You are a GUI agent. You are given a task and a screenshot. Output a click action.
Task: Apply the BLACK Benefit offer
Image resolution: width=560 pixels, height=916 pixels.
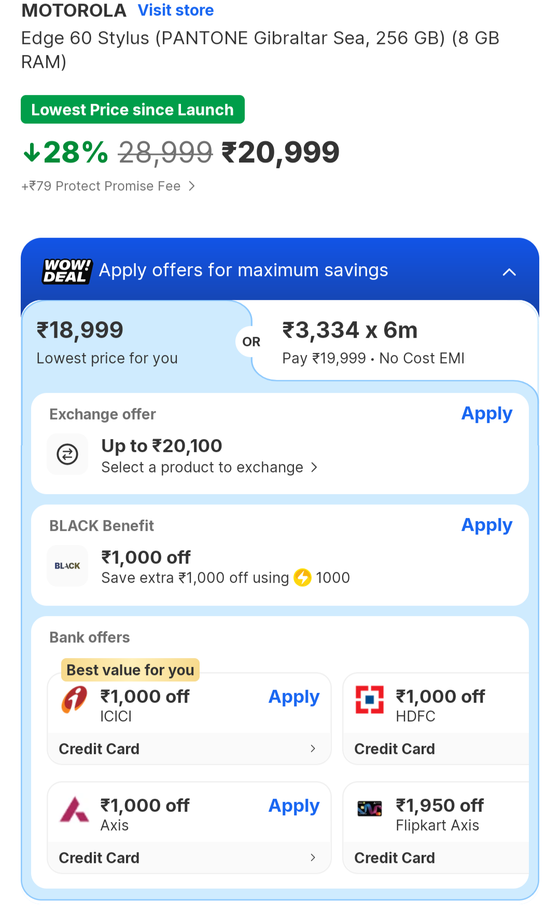point(486,525)
